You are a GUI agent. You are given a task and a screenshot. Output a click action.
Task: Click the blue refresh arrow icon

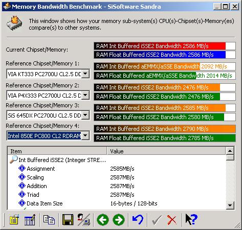(138, 219)
